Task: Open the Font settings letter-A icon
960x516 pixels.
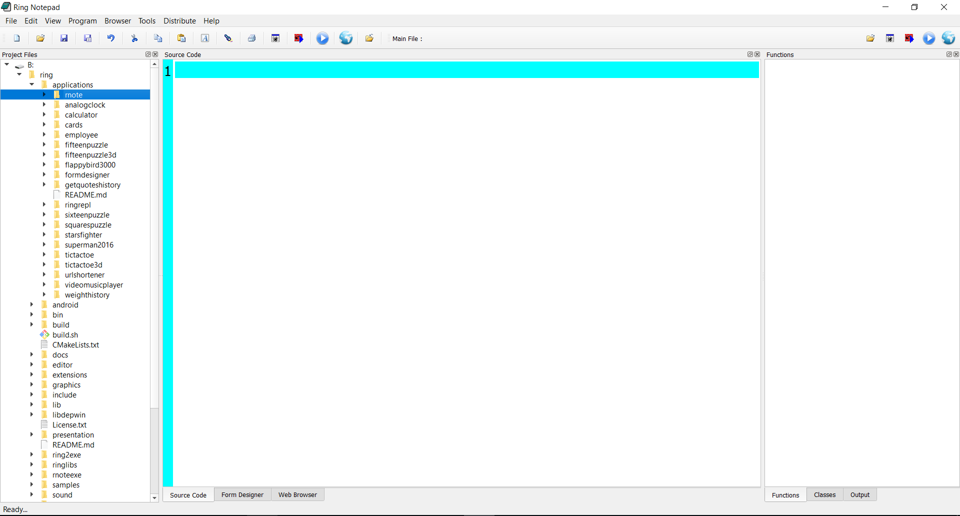Action: click(x=205, y=38)
